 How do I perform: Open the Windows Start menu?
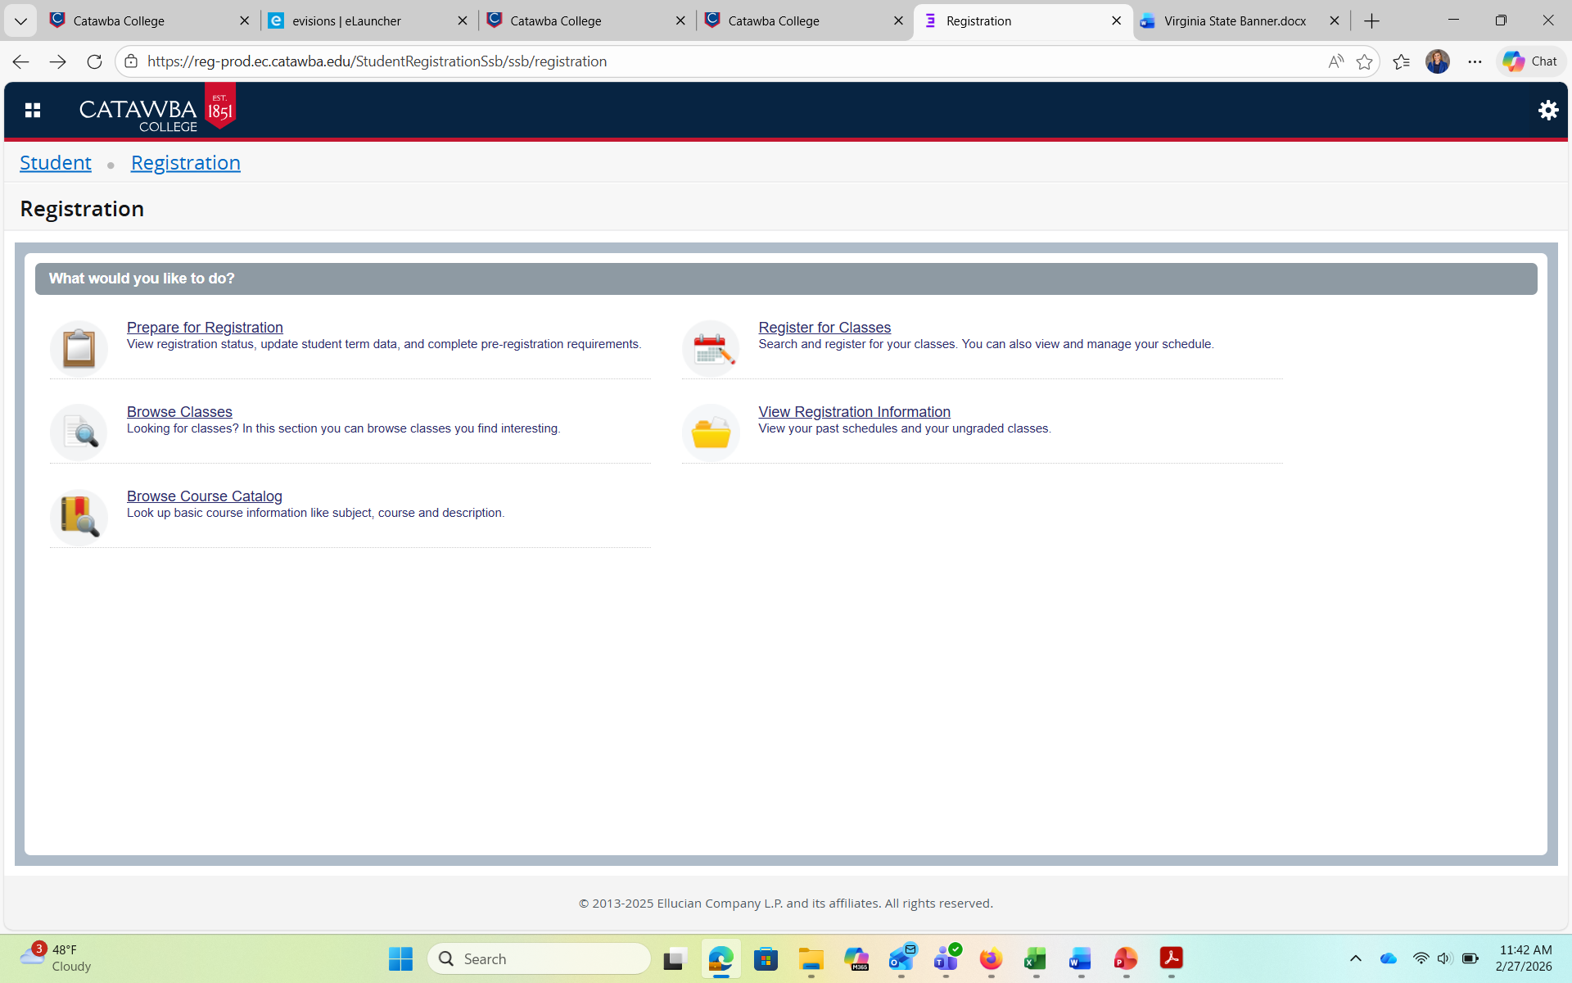coord(400,958)
